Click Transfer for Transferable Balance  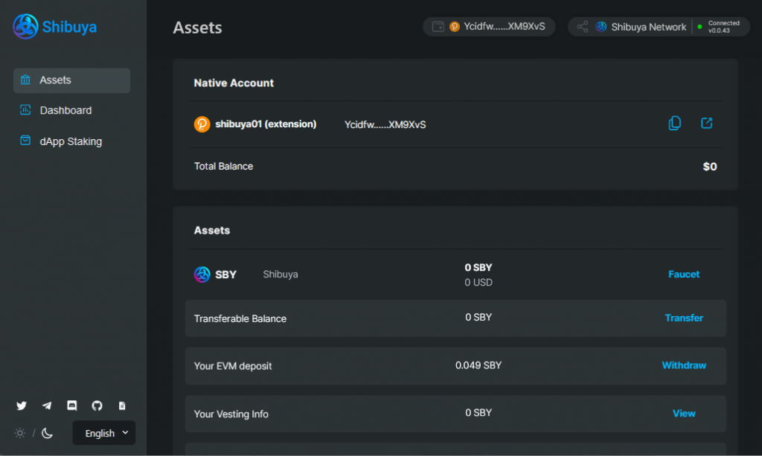[x=683, y=318]
